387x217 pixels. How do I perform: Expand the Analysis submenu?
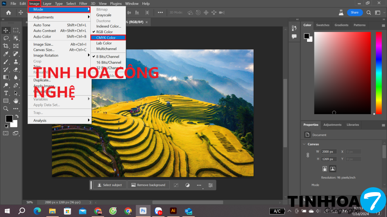point(59,121)
